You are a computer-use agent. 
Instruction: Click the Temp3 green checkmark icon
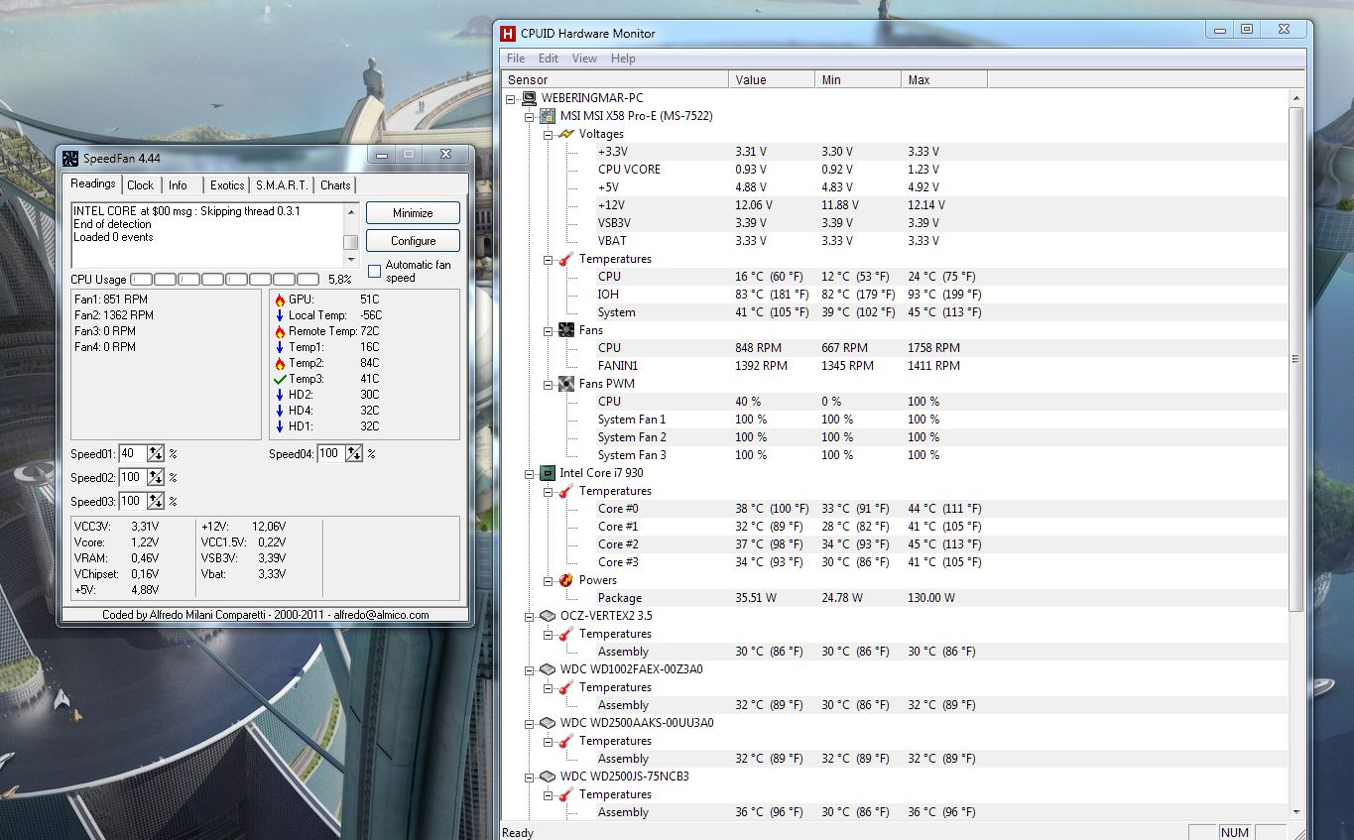pos(280,379)
